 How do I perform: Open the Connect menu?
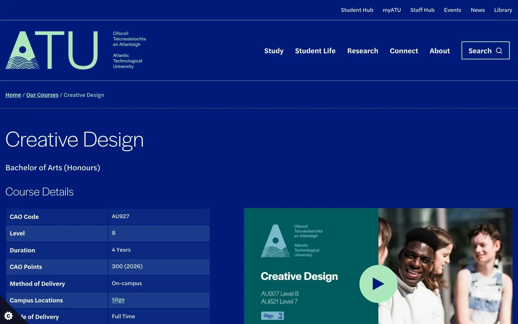coord(404,51)
